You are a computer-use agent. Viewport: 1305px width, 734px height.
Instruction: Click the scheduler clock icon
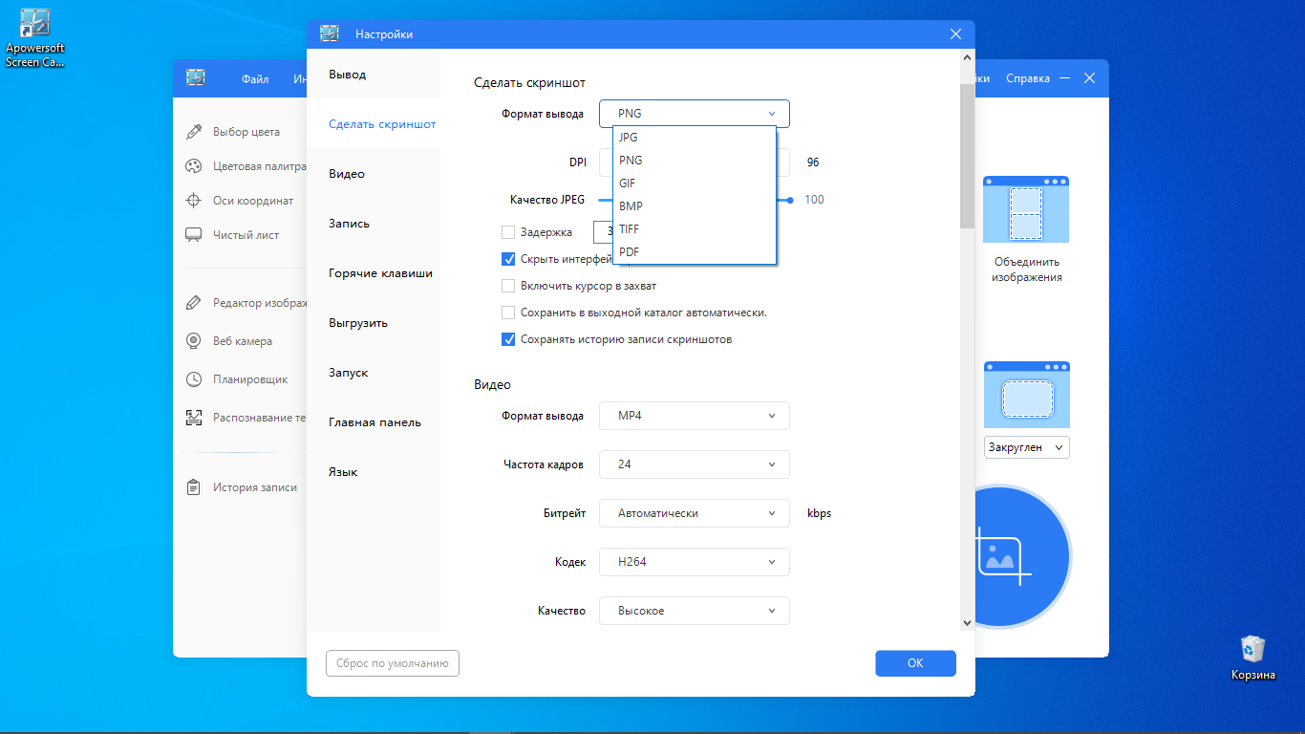pos(194,379)
